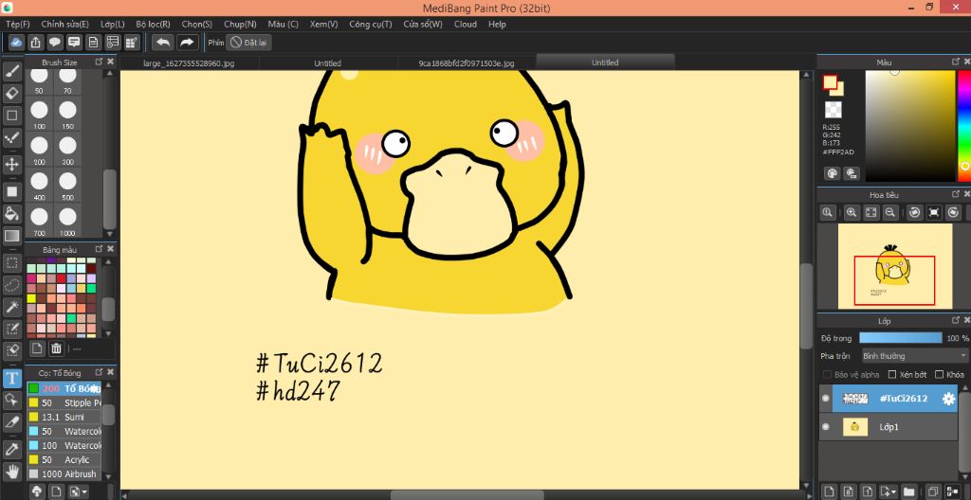Choose brush size 500 preset
The height and width of the screenshot is (500, 971).
(x=67, y=185)
